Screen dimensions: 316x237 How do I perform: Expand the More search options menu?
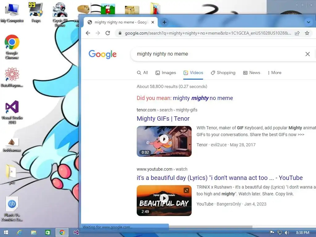click(x=274, y=73)
